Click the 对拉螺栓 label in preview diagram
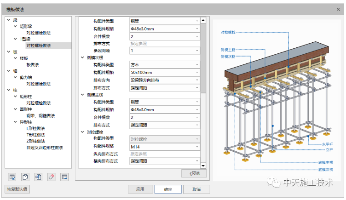 [228, 33]
